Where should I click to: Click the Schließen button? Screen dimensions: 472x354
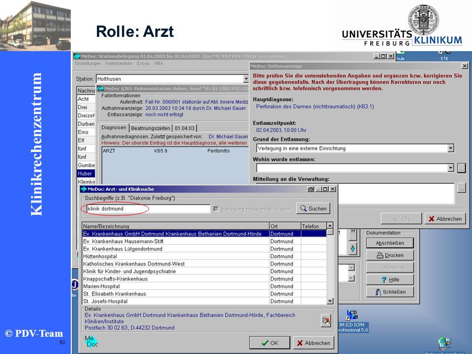[390, 292]
